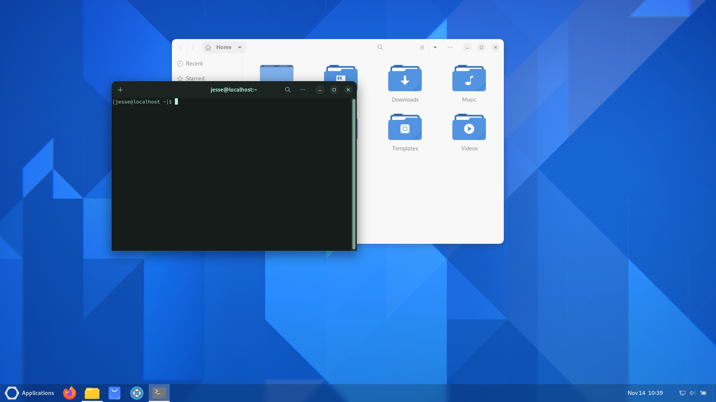Select the partially hidden Desktop folder icon
Screen dimensions: 716x402
(x=277, y=73)
